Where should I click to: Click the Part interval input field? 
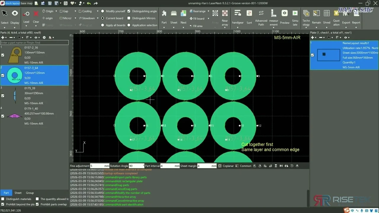tap(170, 166)
